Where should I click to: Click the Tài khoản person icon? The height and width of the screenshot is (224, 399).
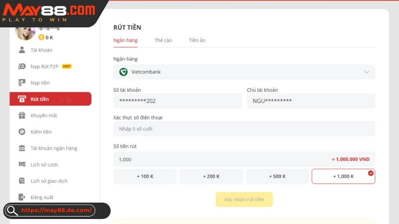coord(22,50)
